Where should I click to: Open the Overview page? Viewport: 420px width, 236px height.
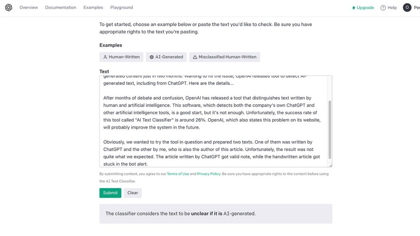[x=28, y=7]
